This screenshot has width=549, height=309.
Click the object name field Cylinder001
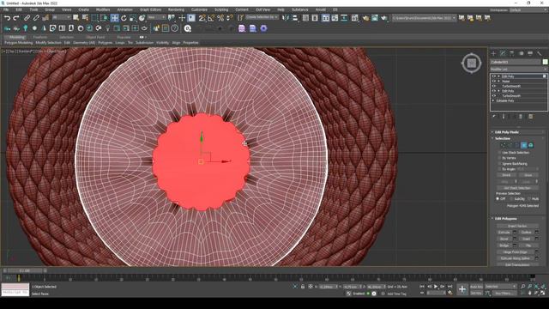click(516, 62)
